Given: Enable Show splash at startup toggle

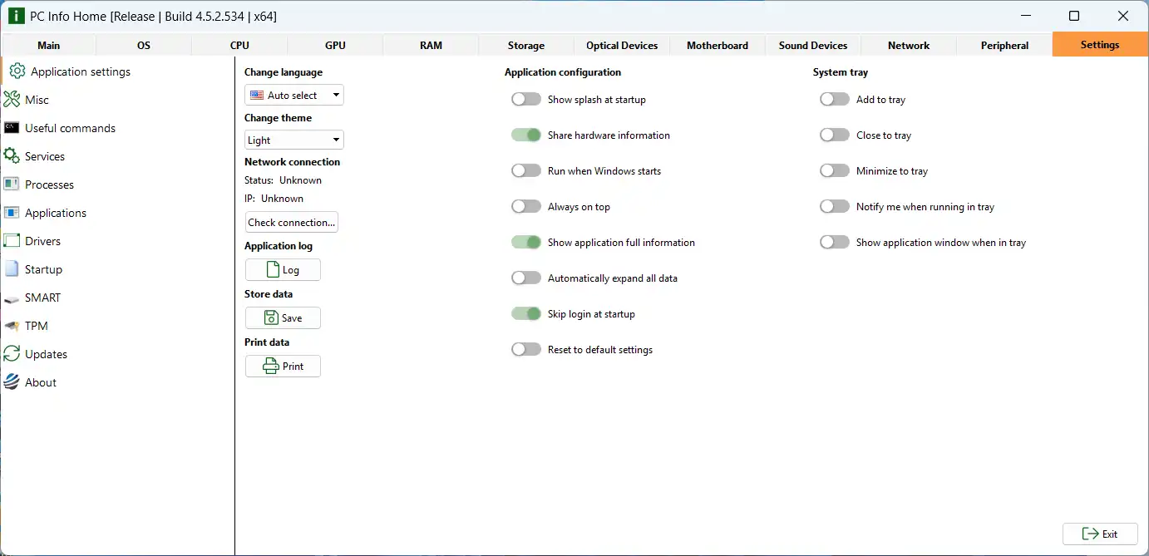Looking at the screenshot, I should (x=526, y=100).
